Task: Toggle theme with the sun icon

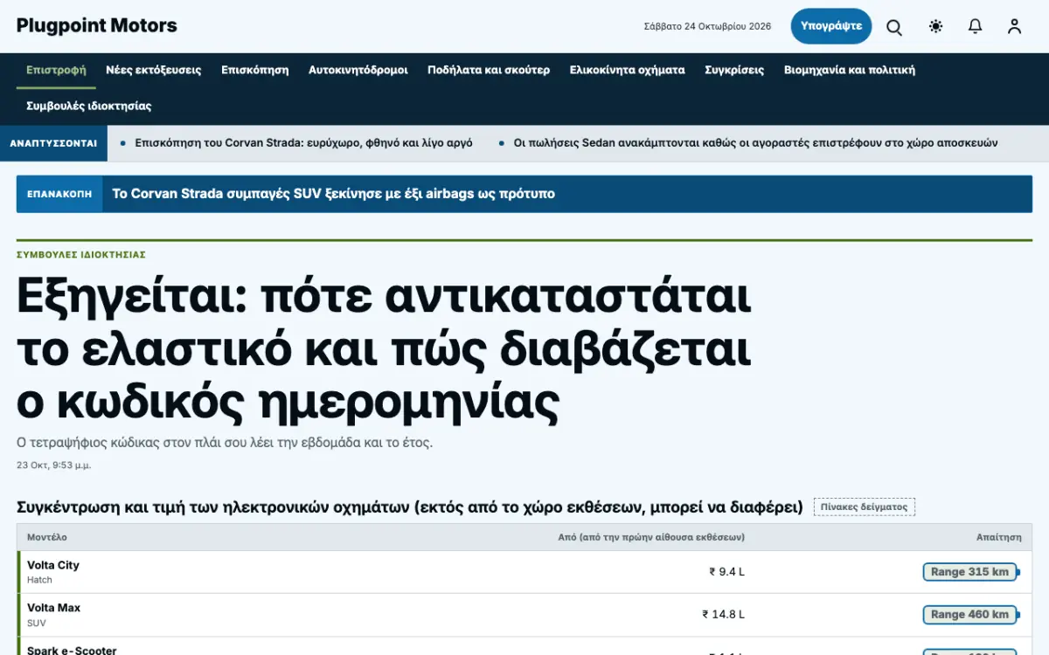Action: [x=936, y=26]
